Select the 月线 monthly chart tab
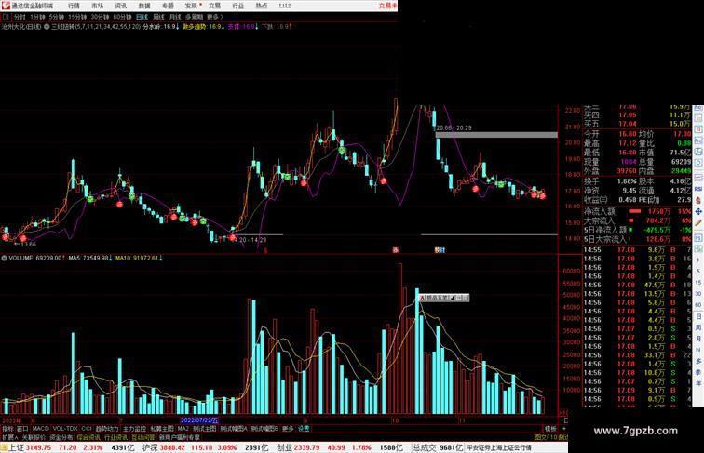The image size is (704, 453). click(175, 17)
